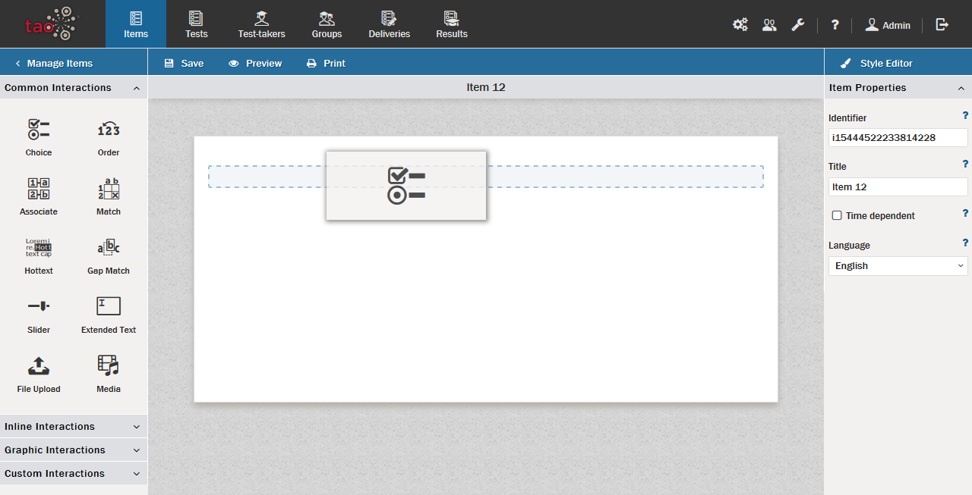972x495 pixels.
Task: Select the Media interaction icon
Action: pyautogui.click(x=109, y=366)
